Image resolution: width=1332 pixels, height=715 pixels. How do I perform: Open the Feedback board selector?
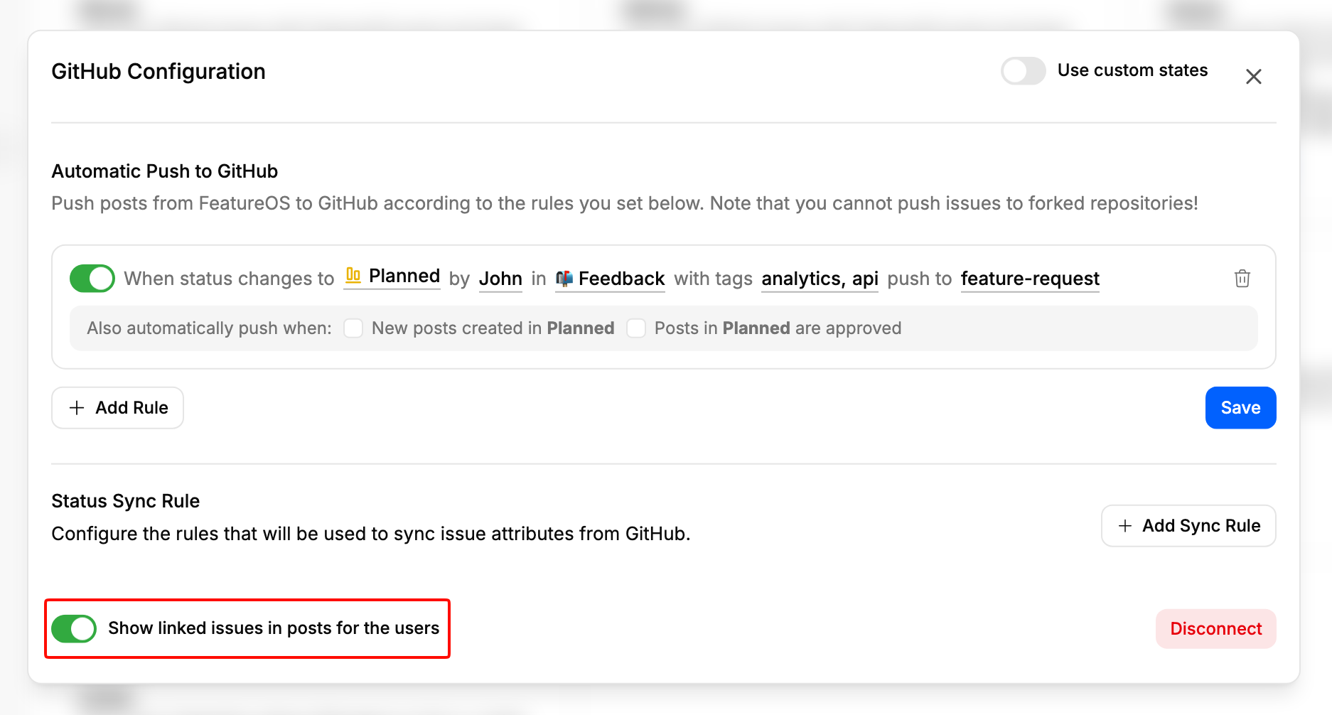[x=610, y=279]
